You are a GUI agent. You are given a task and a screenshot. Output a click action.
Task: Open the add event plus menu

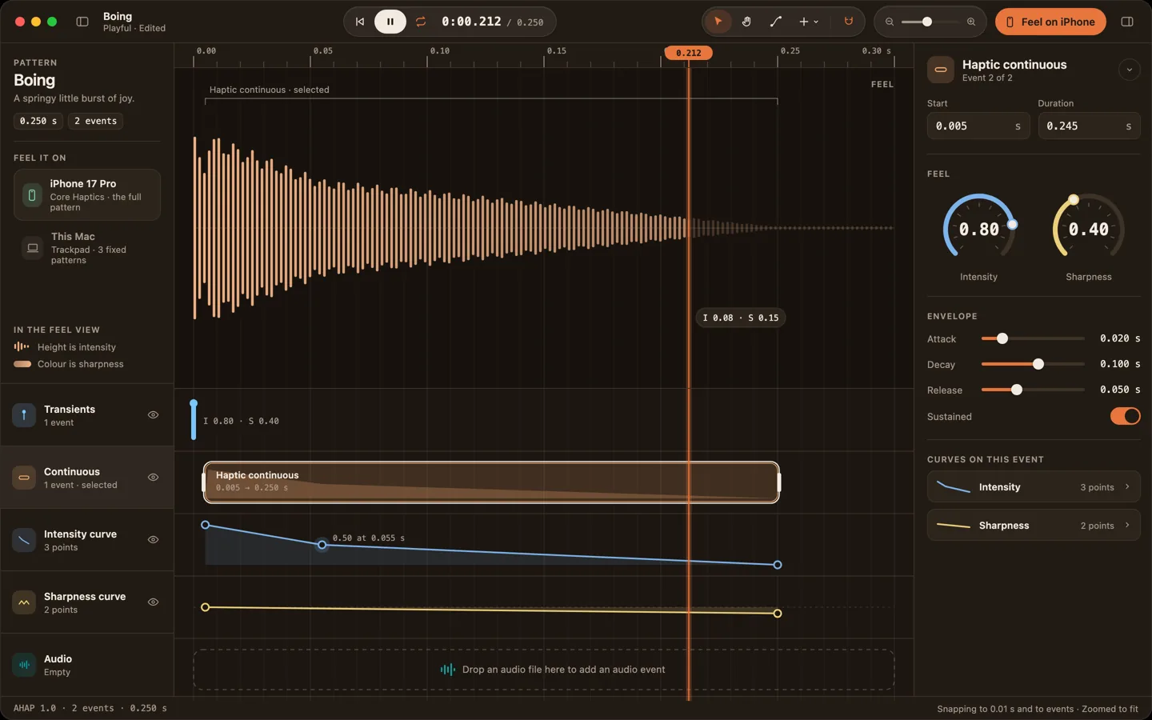coord(809,22)
